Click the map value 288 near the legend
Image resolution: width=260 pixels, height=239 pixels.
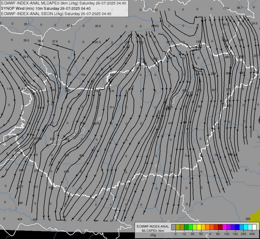click(248, 219)
